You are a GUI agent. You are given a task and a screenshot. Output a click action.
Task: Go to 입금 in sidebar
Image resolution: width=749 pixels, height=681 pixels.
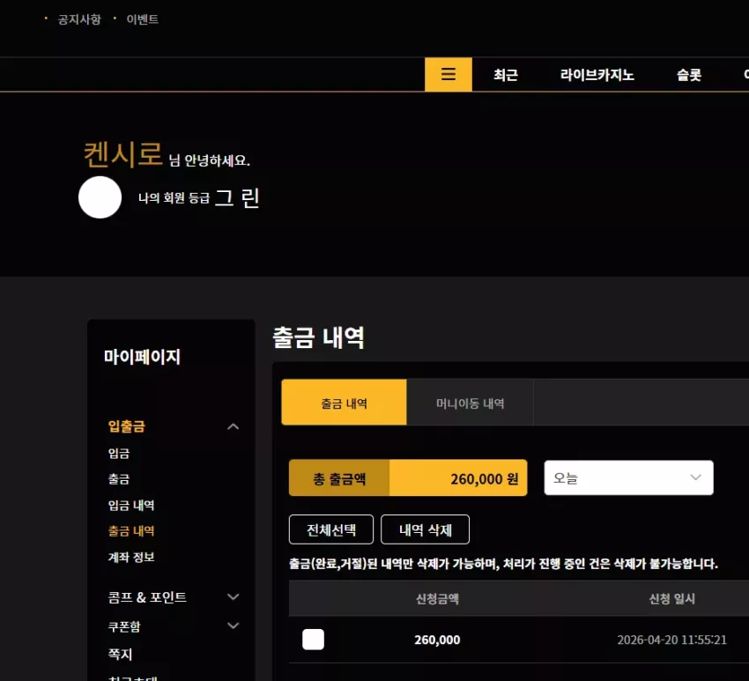point(119,453)
